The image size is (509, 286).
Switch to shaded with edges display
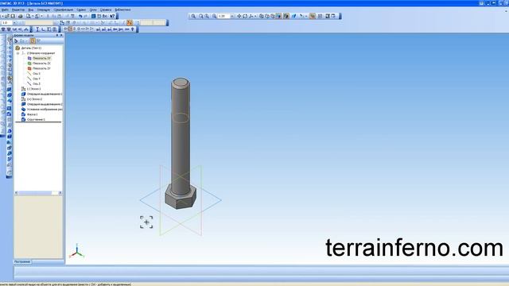[286, 16]
